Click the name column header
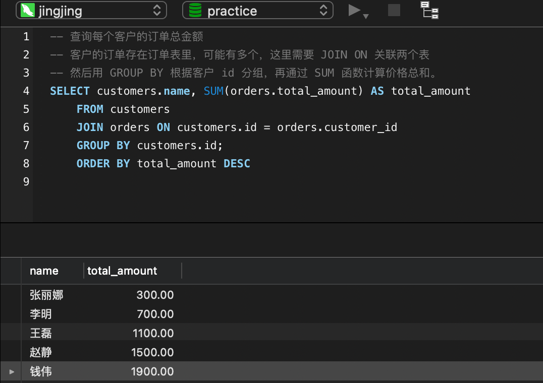 click(x=44, y=271)
